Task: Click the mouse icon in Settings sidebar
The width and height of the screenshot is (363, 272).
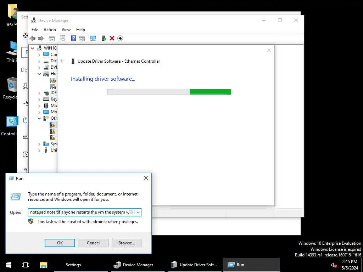Action: 26,120
